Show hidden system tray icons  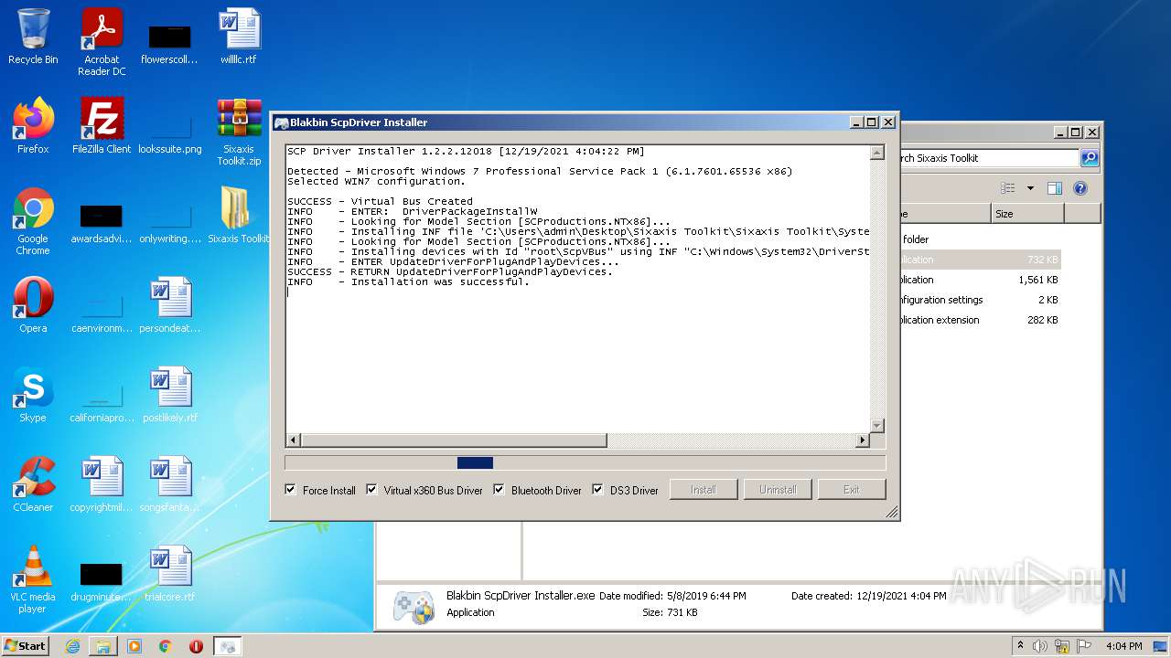tap(1020, 646)
